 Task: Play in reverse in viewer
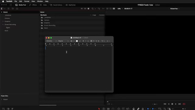coord(169,104)
